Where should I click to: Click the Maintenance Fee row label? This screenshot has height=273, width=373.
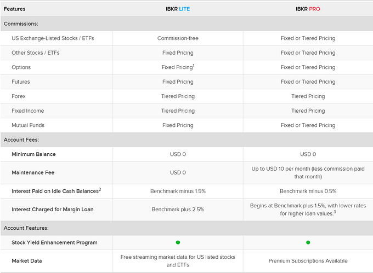pyautogui.click(x=33, y=172)
